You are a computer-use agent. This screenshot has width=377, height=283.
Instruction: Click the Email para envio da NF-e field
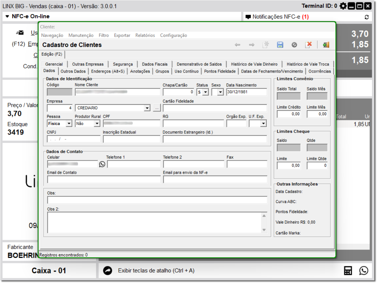215,179
